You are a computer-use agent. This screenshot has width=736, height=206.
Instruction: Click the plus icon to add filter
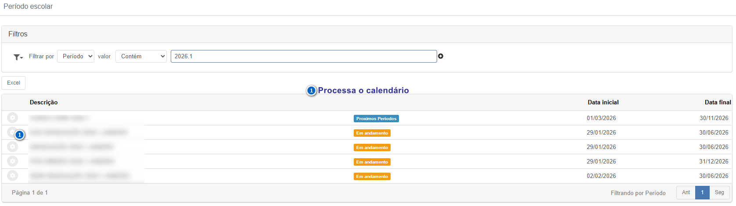coord(441,56)
